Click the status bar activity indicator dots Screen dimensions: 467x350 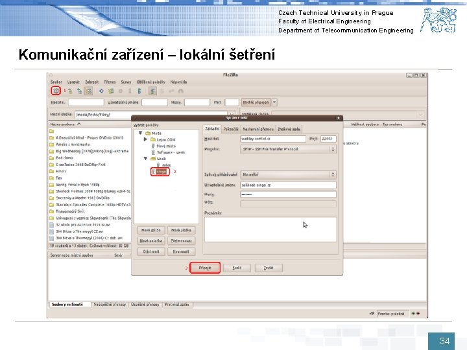tap(416, 314)
